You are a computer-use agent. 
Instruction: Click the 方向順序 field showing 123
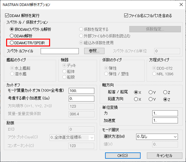82,106
